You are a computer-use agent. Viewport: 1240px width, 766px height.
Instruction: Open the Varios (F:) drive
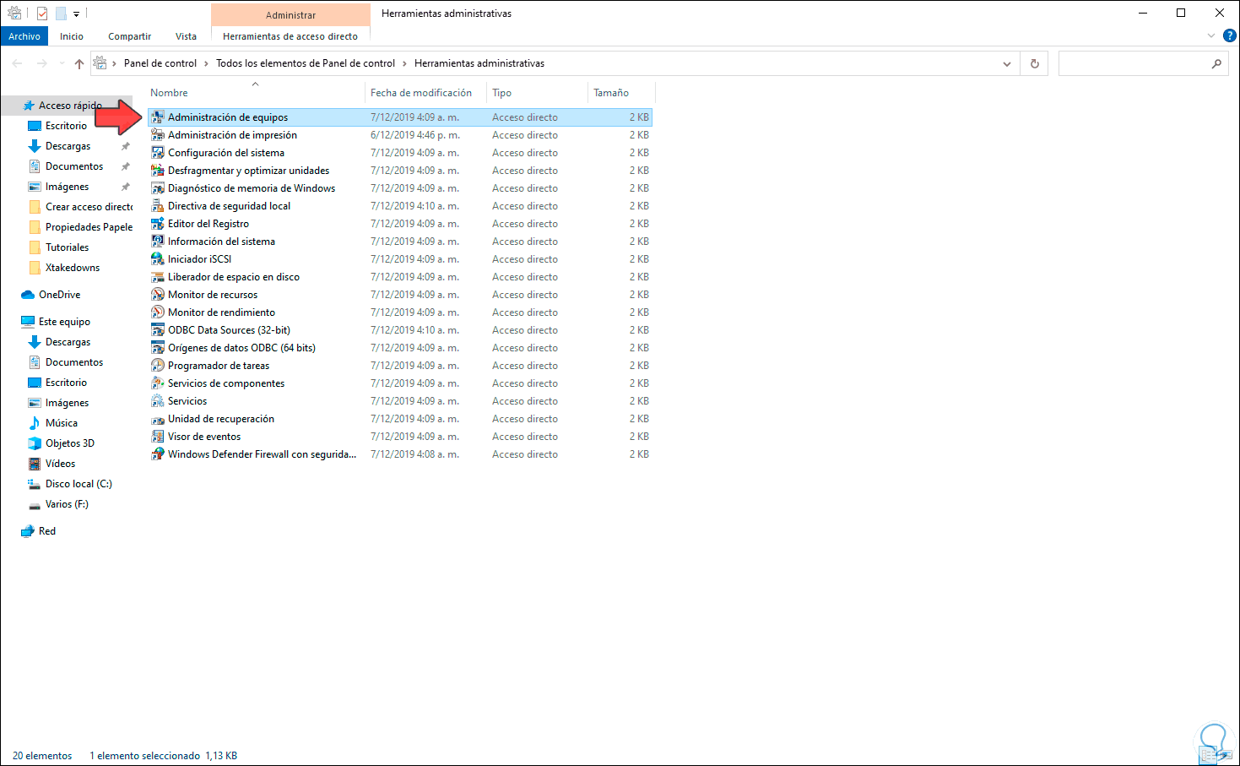tap(67, 504)
